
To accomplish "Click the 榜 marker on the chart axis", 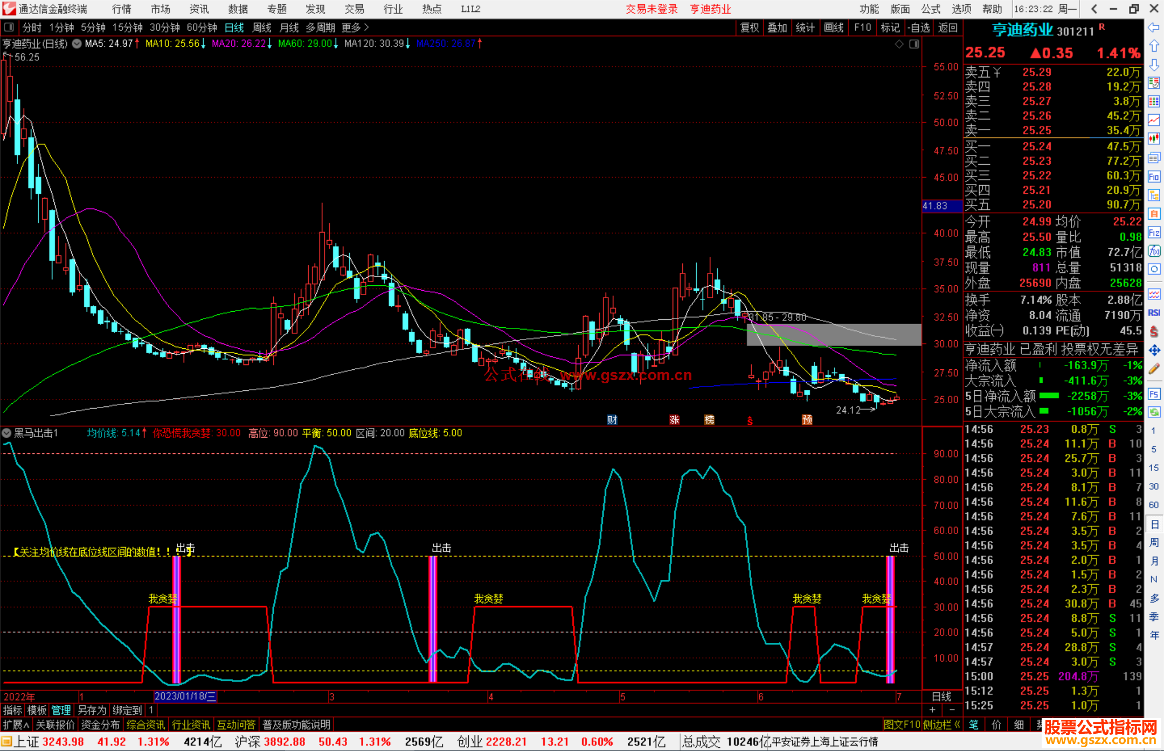I will pos(709,420).
